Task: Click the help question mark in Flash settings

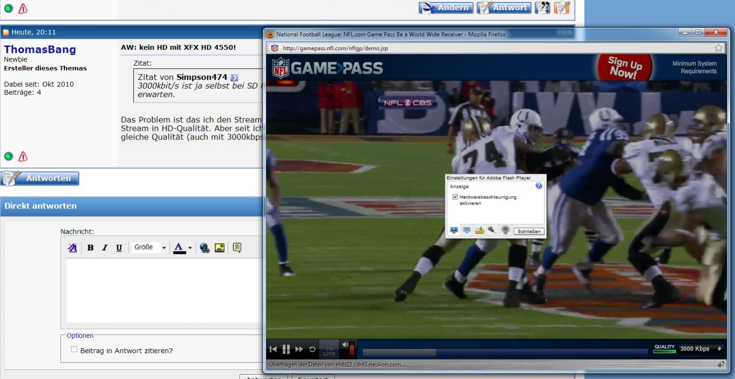Action: pos(539,186)
